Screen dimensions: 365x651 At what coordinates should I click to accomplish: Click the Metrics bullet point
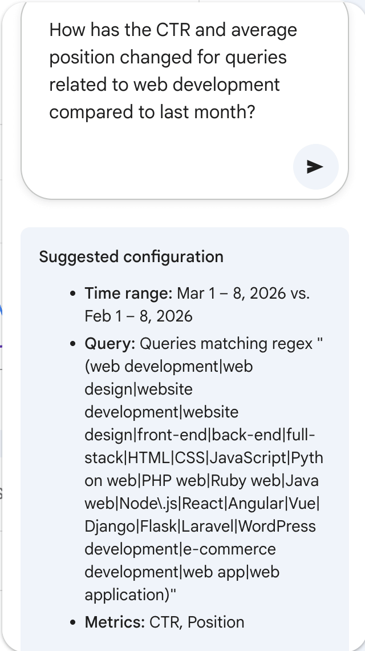(72, 622)
